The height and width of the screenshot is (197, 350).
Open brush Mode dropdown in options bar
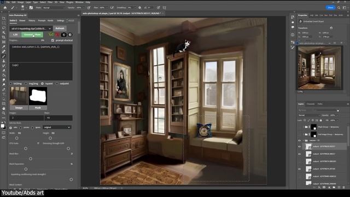coord(54,8)
